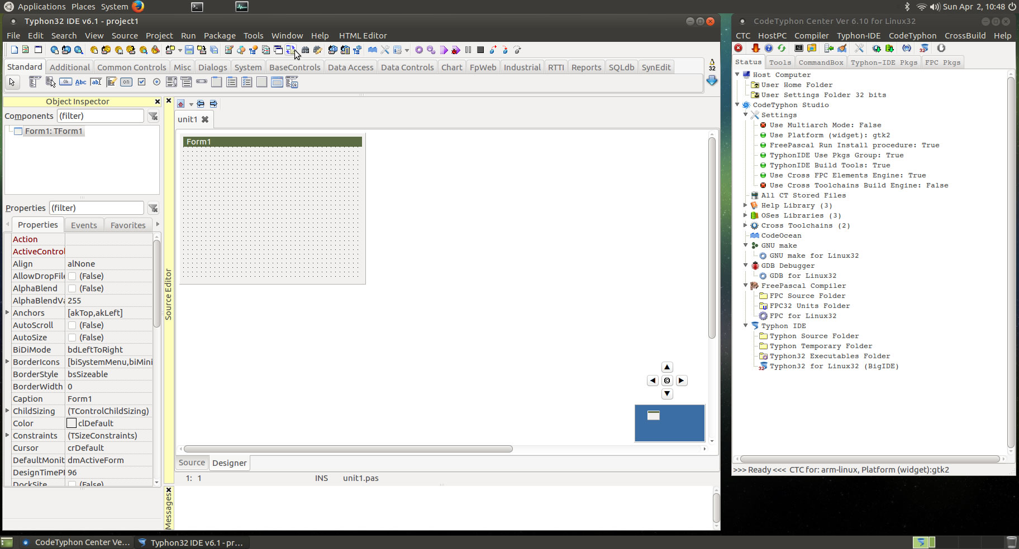Switch to Source tab of editor
Viewport: 1019px width, 549px height.
coord(192,463)
